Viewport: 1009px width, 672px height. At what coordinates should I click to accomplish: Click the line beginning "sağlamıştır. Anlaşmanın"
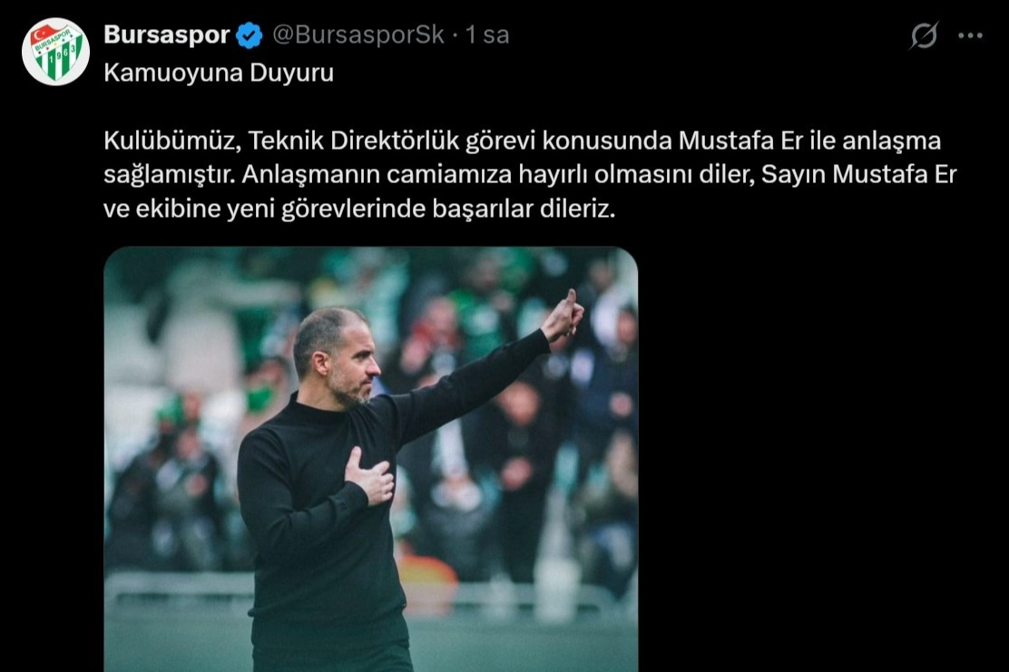pos(530,174)
